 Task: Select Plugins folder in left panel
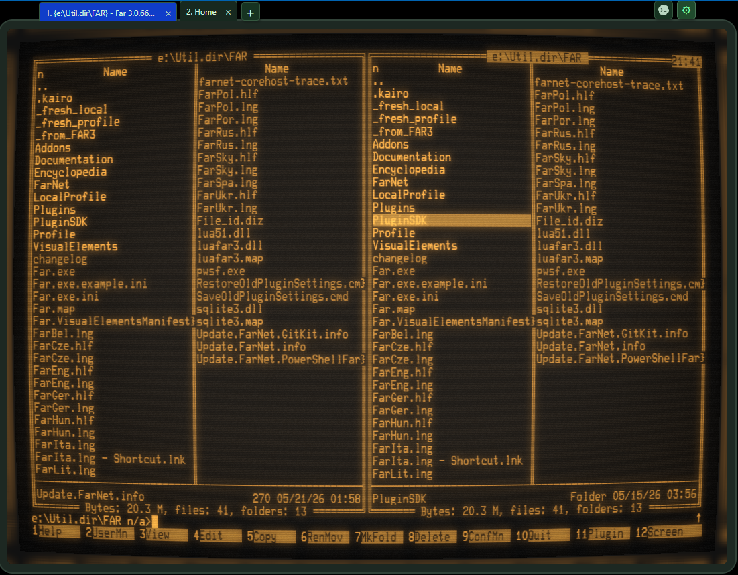point(54,210)
